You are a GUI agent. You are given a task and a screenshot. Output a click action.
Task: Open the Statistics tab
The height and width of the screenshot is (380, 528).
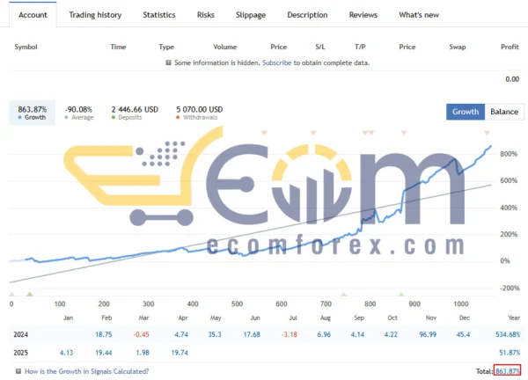point(159,15)
